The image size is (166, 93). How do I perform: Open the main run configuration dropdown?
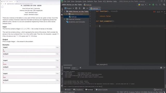tap(142, 5)
